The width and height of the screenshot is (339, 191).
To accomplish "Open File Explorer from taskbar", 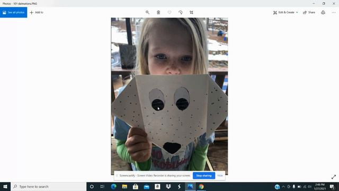I will [x=125, y=186].
